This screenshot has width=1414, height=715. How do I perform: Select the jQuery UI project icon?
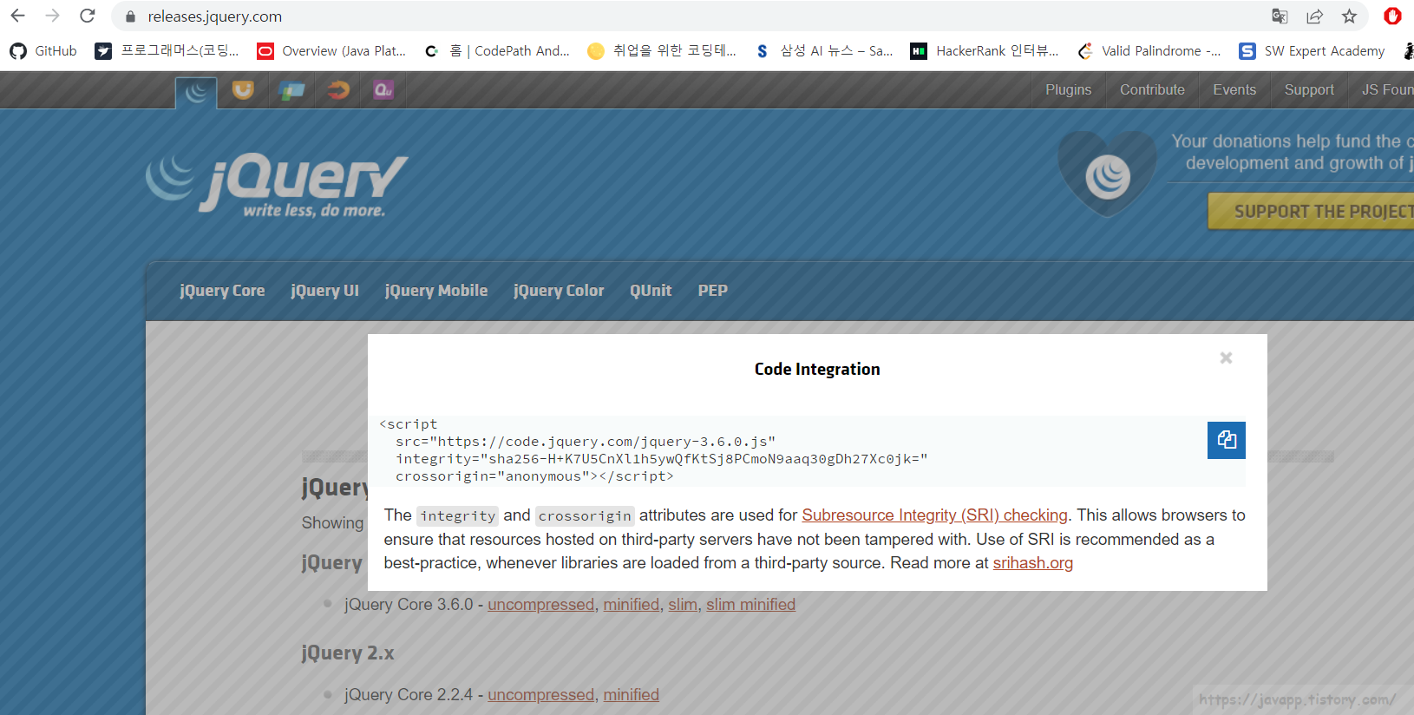tap(243, 89)
